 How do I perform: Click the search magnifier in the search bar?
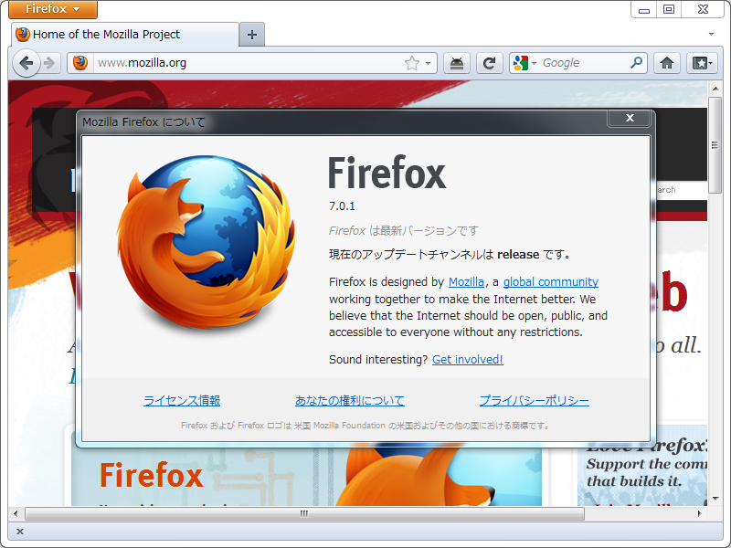637,62
